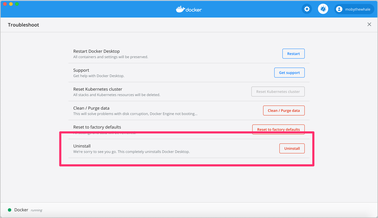Close the Troubleshoot panel with X
The width and height of the screenshot is (378, 218).
click(x=369, y=24)
